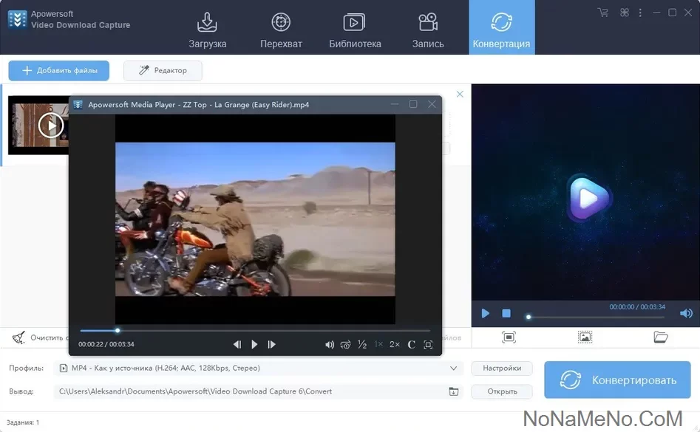
Task: Click the media player seek bar
Action: pos(255,330)
